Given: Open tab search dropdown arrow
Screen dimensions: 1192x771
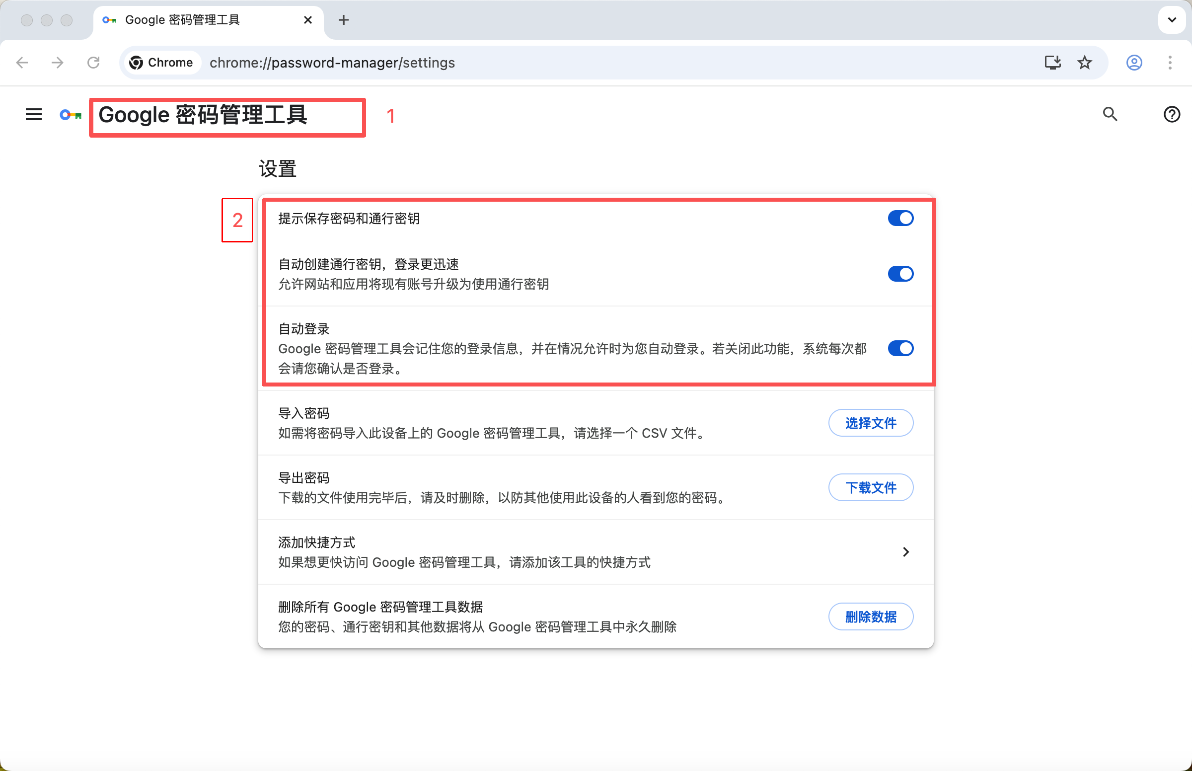Looking at the screenshot, I should pos(1172,20).
